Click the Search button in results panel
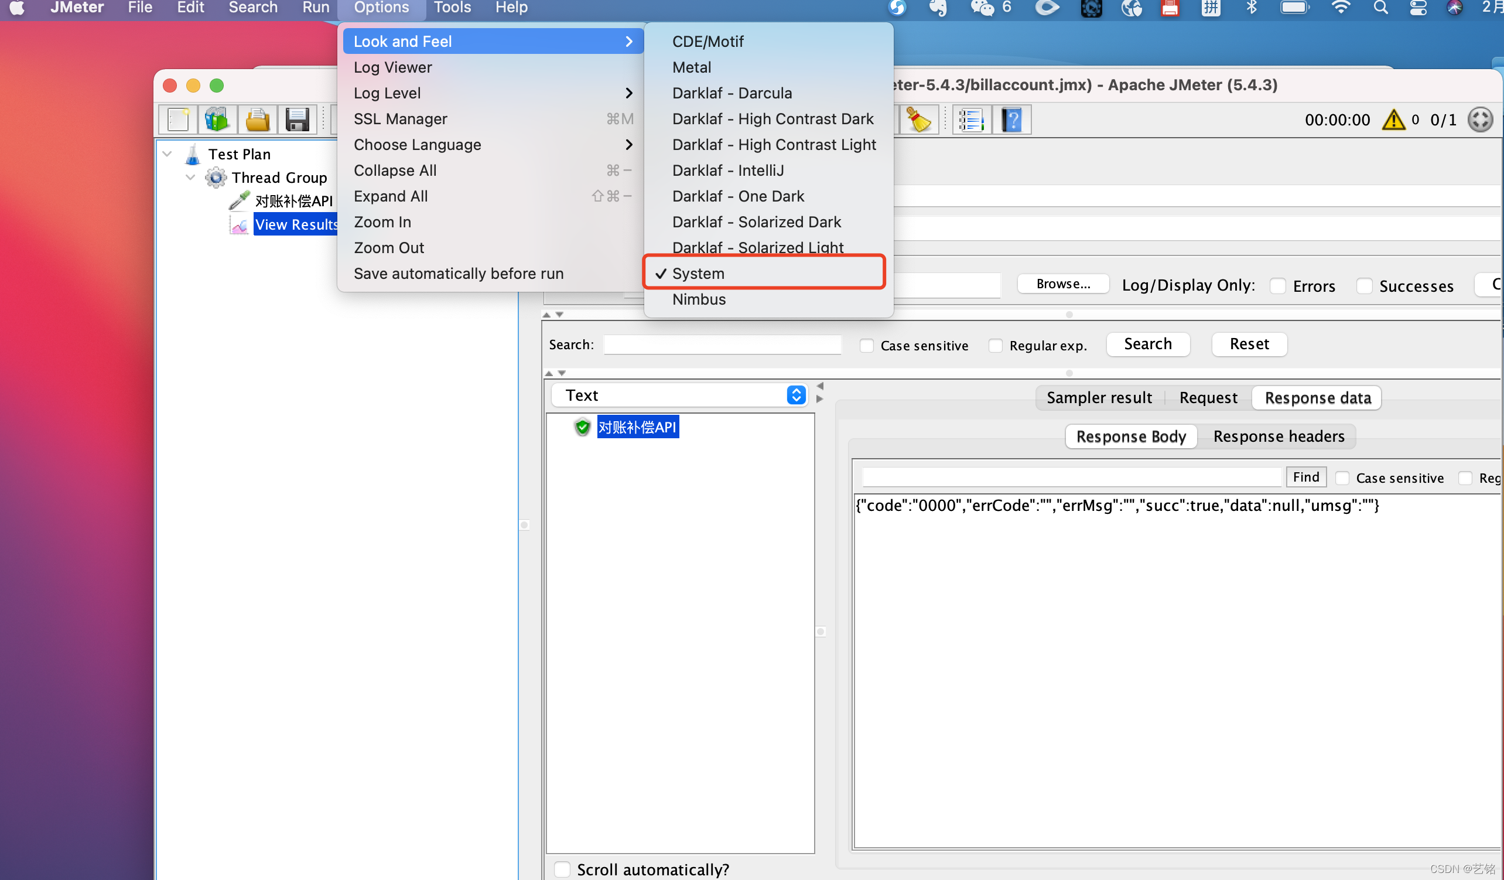 (x=1147, y=343)
